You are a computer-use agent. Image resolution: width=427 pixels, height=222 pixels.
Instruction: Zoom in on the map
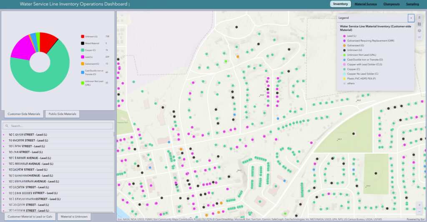[419, 205]
